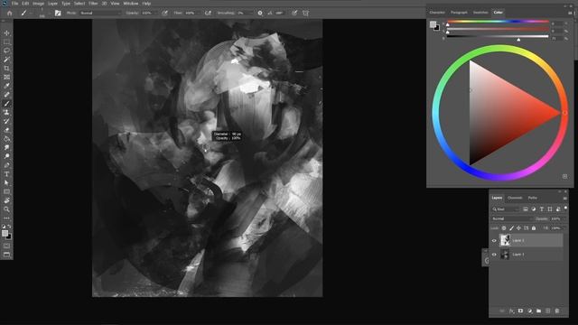This screenshot has width=578, height=325.
Task: Select the Zoom tool
Action: click(x=6, y=209)
